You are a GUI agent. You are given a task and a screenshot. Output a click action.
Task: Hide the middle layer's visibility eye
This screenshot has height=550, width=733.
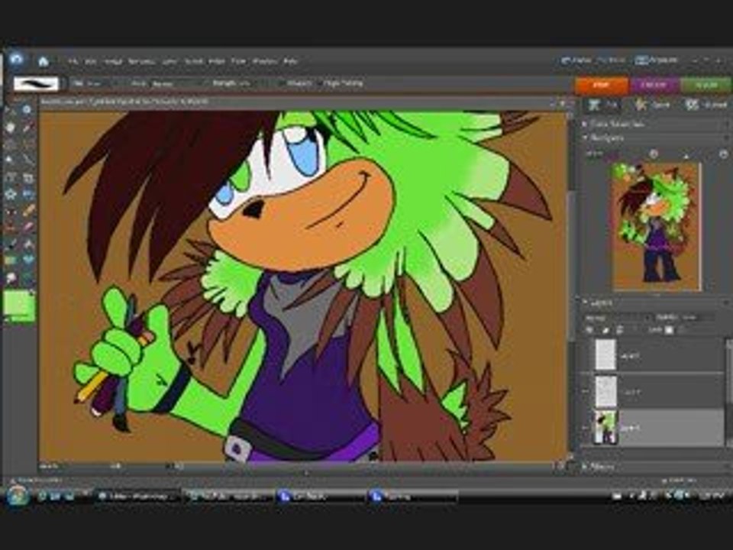click(x=586, y=391)
